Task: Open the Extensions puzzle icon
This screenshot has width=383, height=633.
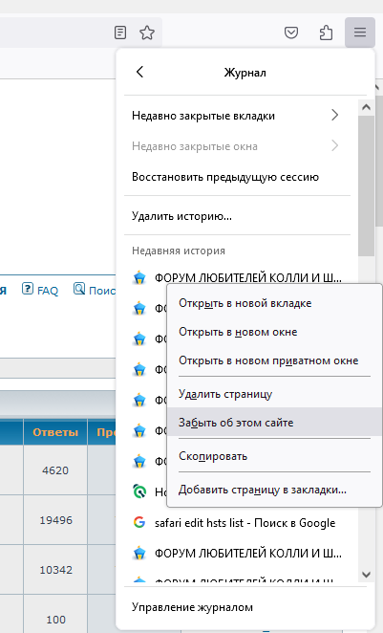Action: pos(326,33)
